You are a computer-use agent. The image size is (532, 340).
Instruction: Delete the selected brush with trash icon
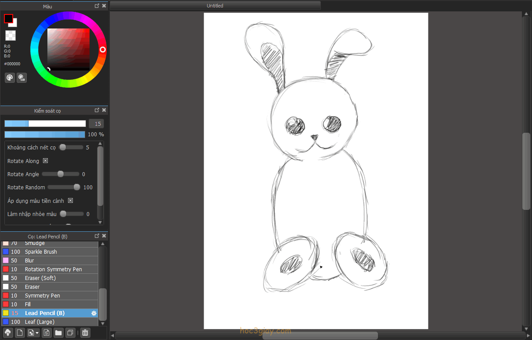[85, 333]
